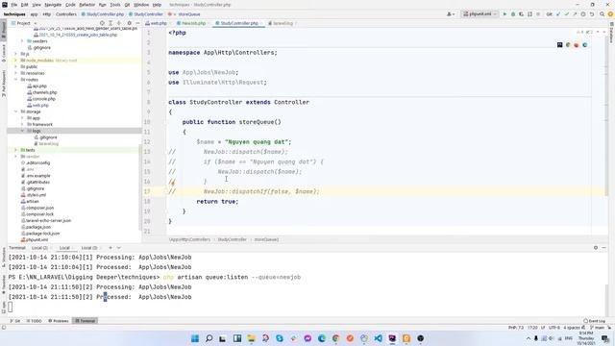This screenshot has height=346, width=615.
Task: Run the phpunit.xml configuration with the Run icon
Action: 504,14
